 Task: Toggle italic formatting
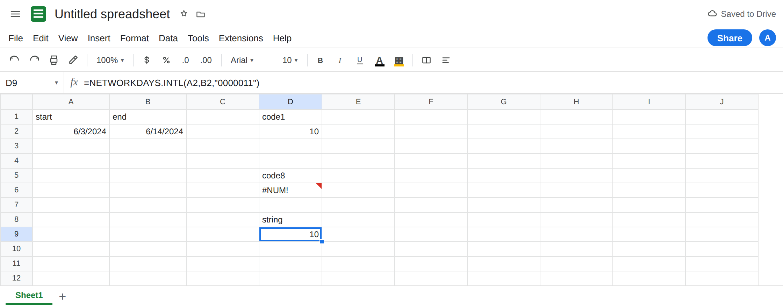click(340, 60)
